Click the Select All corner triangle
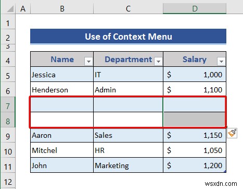 [x=10, y=9]
